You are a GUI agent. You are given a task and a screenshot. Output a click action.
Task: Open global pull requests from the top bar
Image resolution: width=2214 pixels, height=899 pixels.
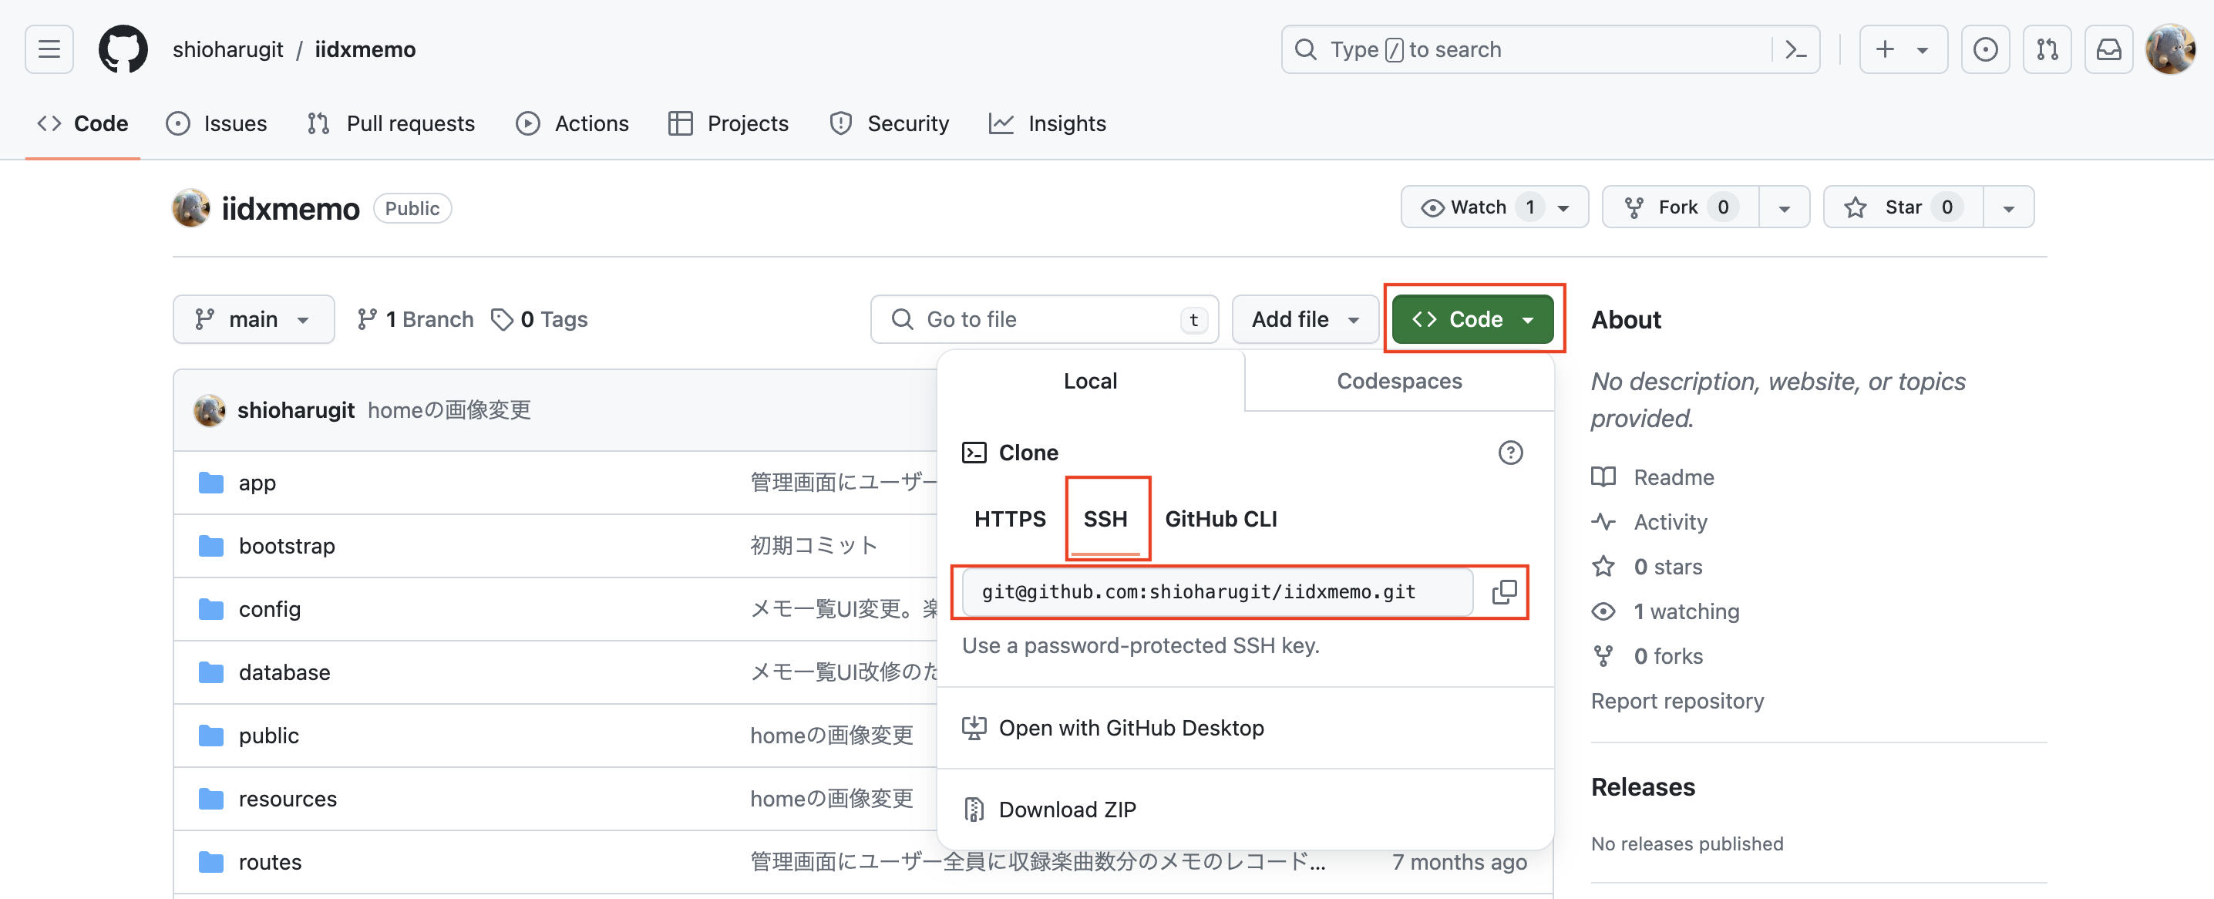(2047, 49)
